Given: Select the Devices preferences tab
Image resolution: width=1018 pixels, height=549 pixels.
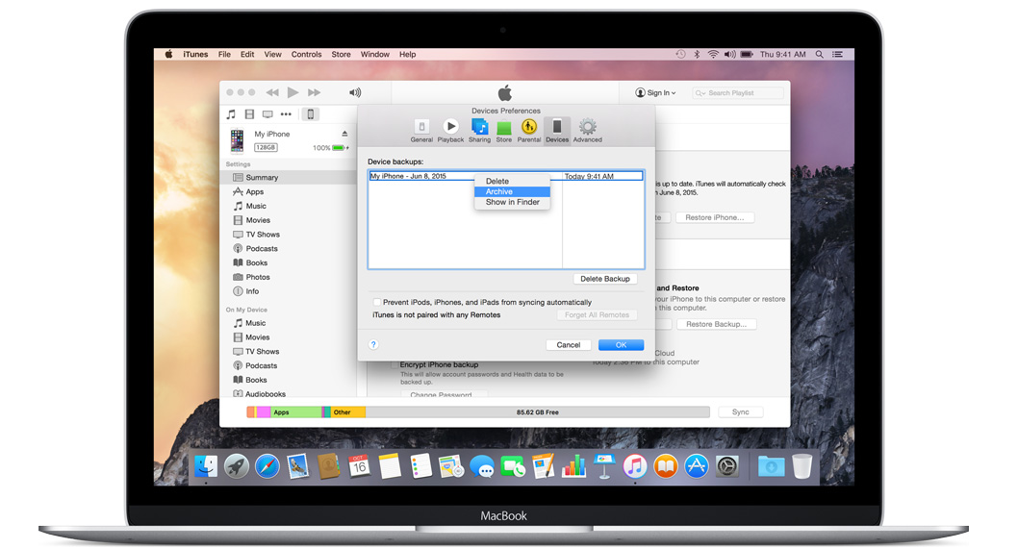Looking at the screenshot, I should (x=557, y=131).
